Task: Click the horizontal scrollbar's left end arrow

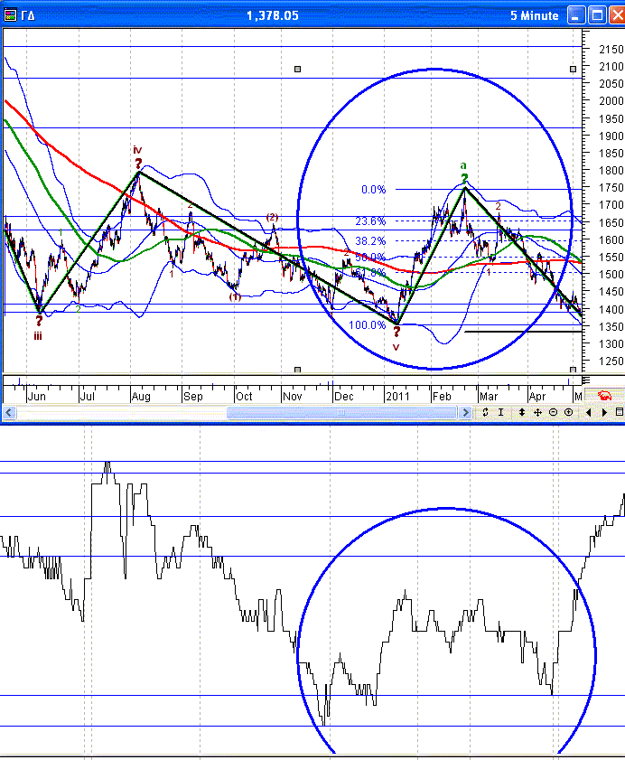Action: click(9, 413)
